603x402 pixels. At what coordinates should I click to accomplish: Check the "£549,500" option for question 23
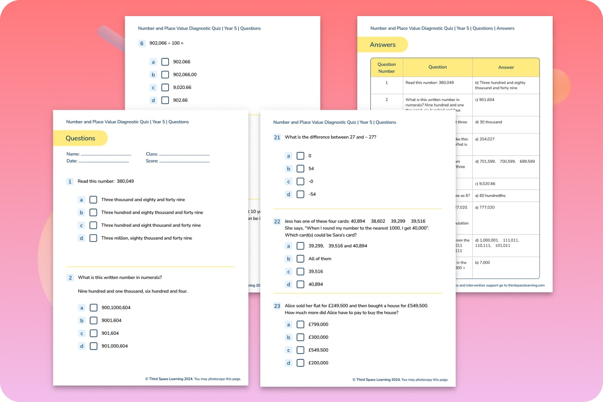pyautogui.click(x=300, y=350)
